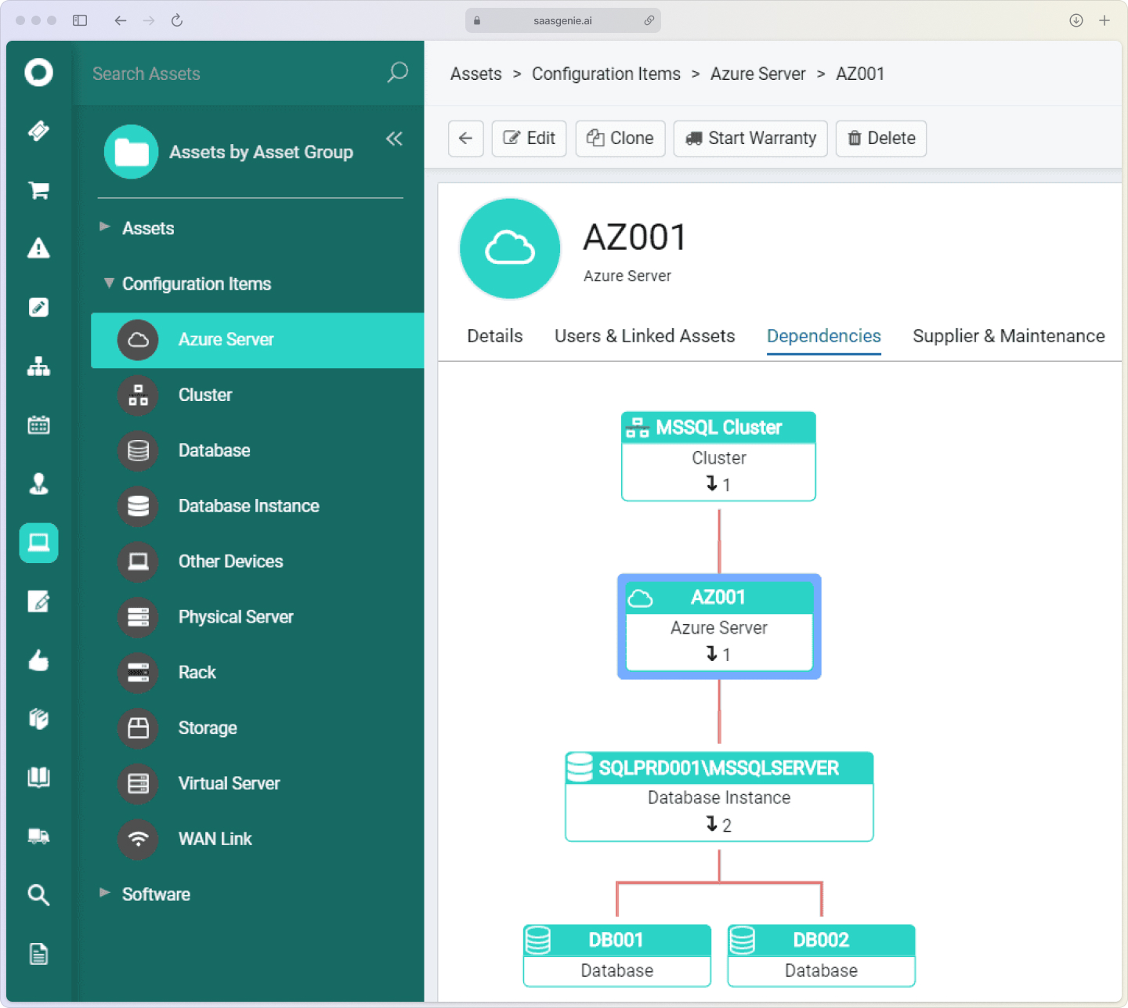Select MSSQL Cluster dependency node
The width and height of the screenshot is (1128, 1008).
point(718,457)
